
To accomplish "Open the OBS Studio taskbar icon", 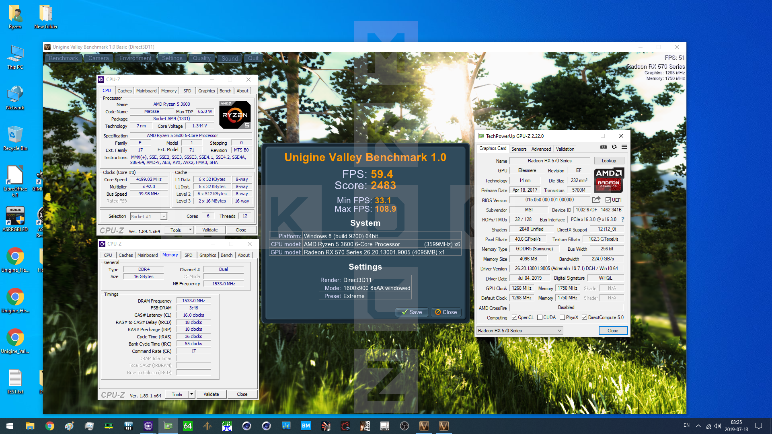I will point(404,426).
